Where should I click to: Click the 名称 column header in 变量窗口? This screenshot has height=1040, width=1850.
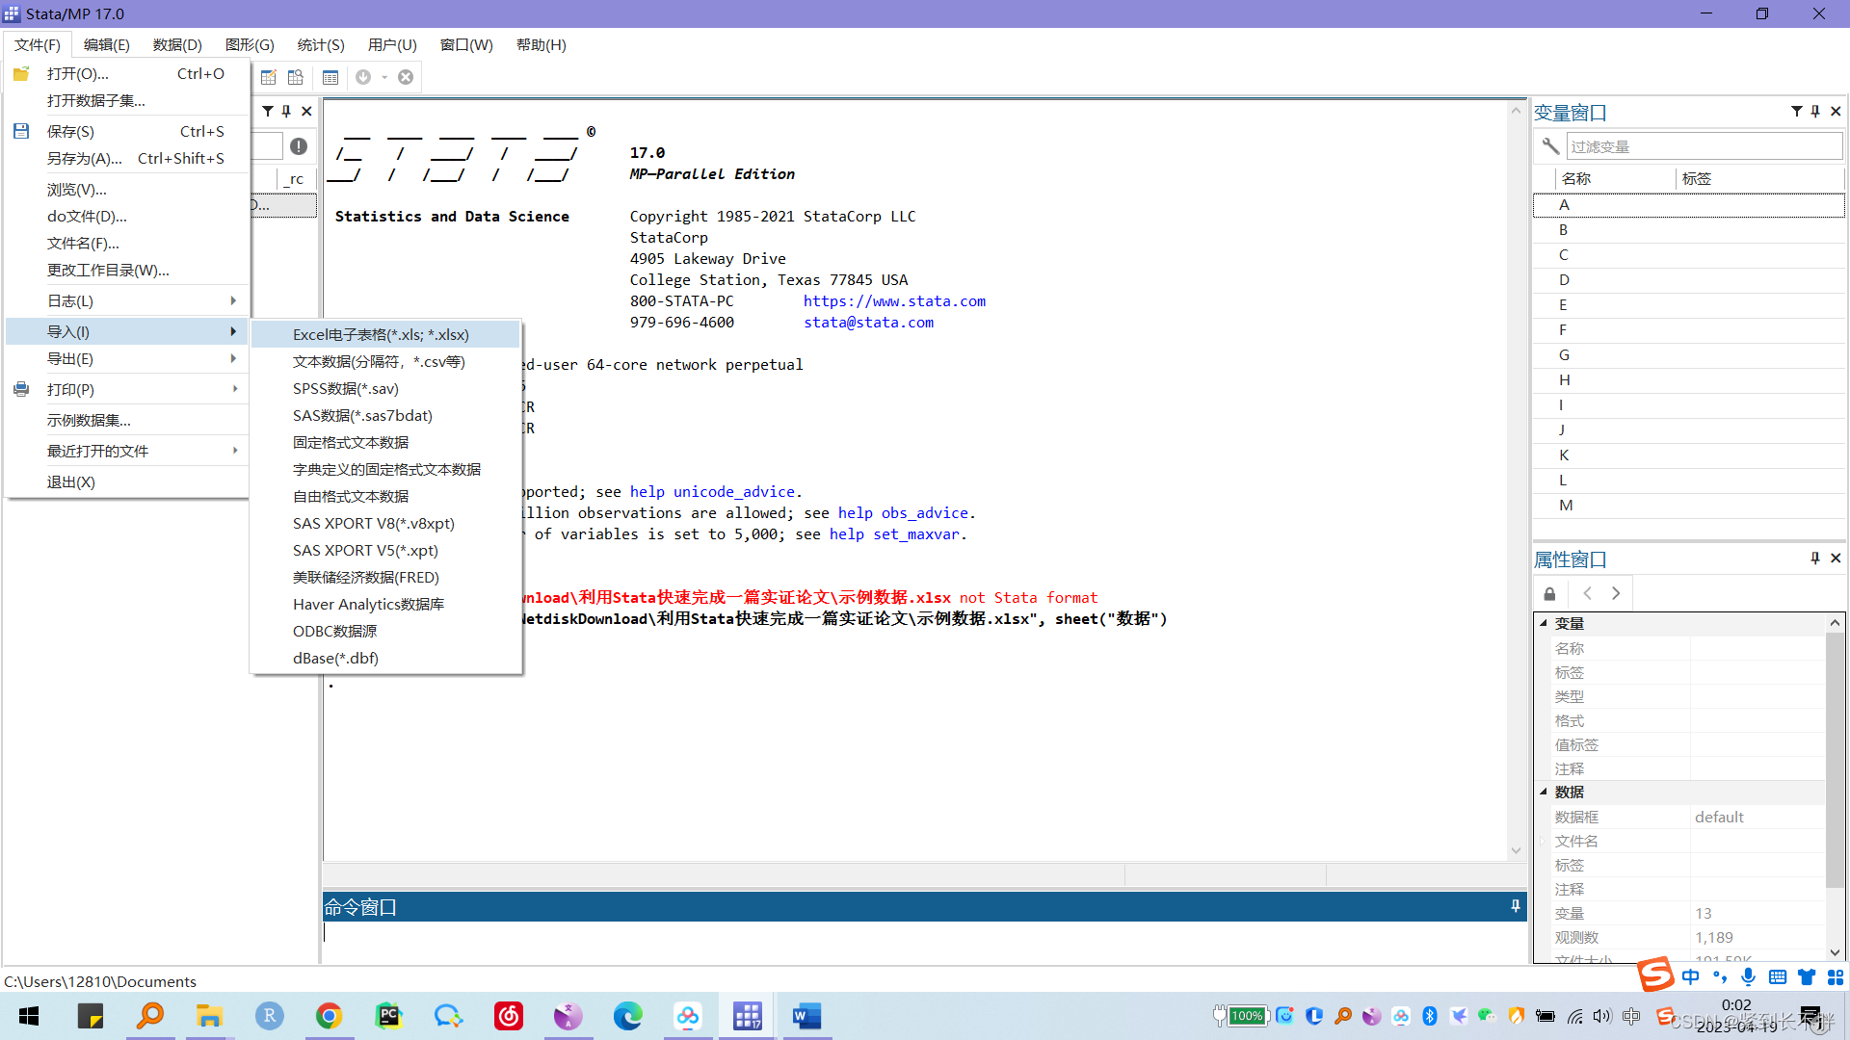click(1614, 178)
